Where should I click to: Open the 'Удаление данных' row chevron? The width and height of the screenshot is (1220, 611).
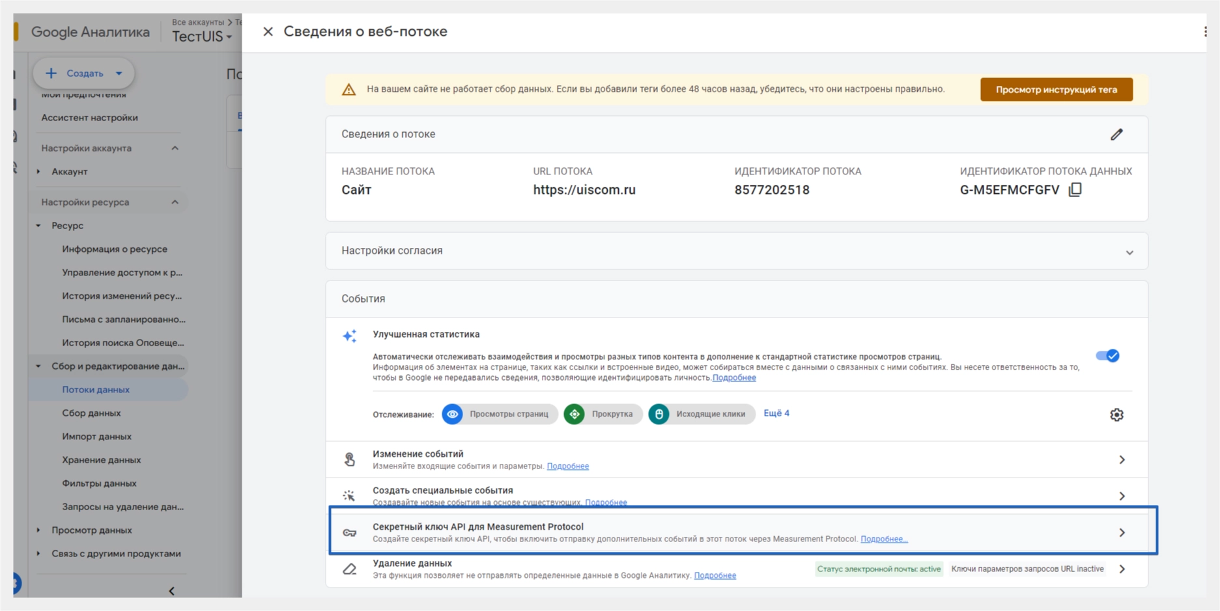tap(1122, 569)
